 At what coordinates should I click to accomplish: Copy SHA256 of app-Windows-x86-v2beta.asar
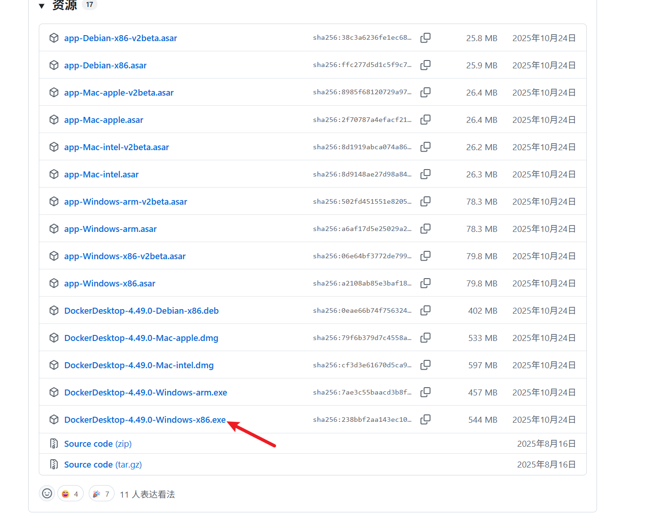[x=426, y=256]
